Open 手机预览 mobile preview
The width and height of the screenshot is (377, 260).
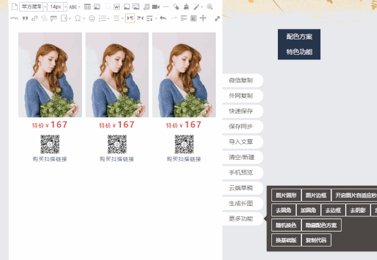point(242,173)
